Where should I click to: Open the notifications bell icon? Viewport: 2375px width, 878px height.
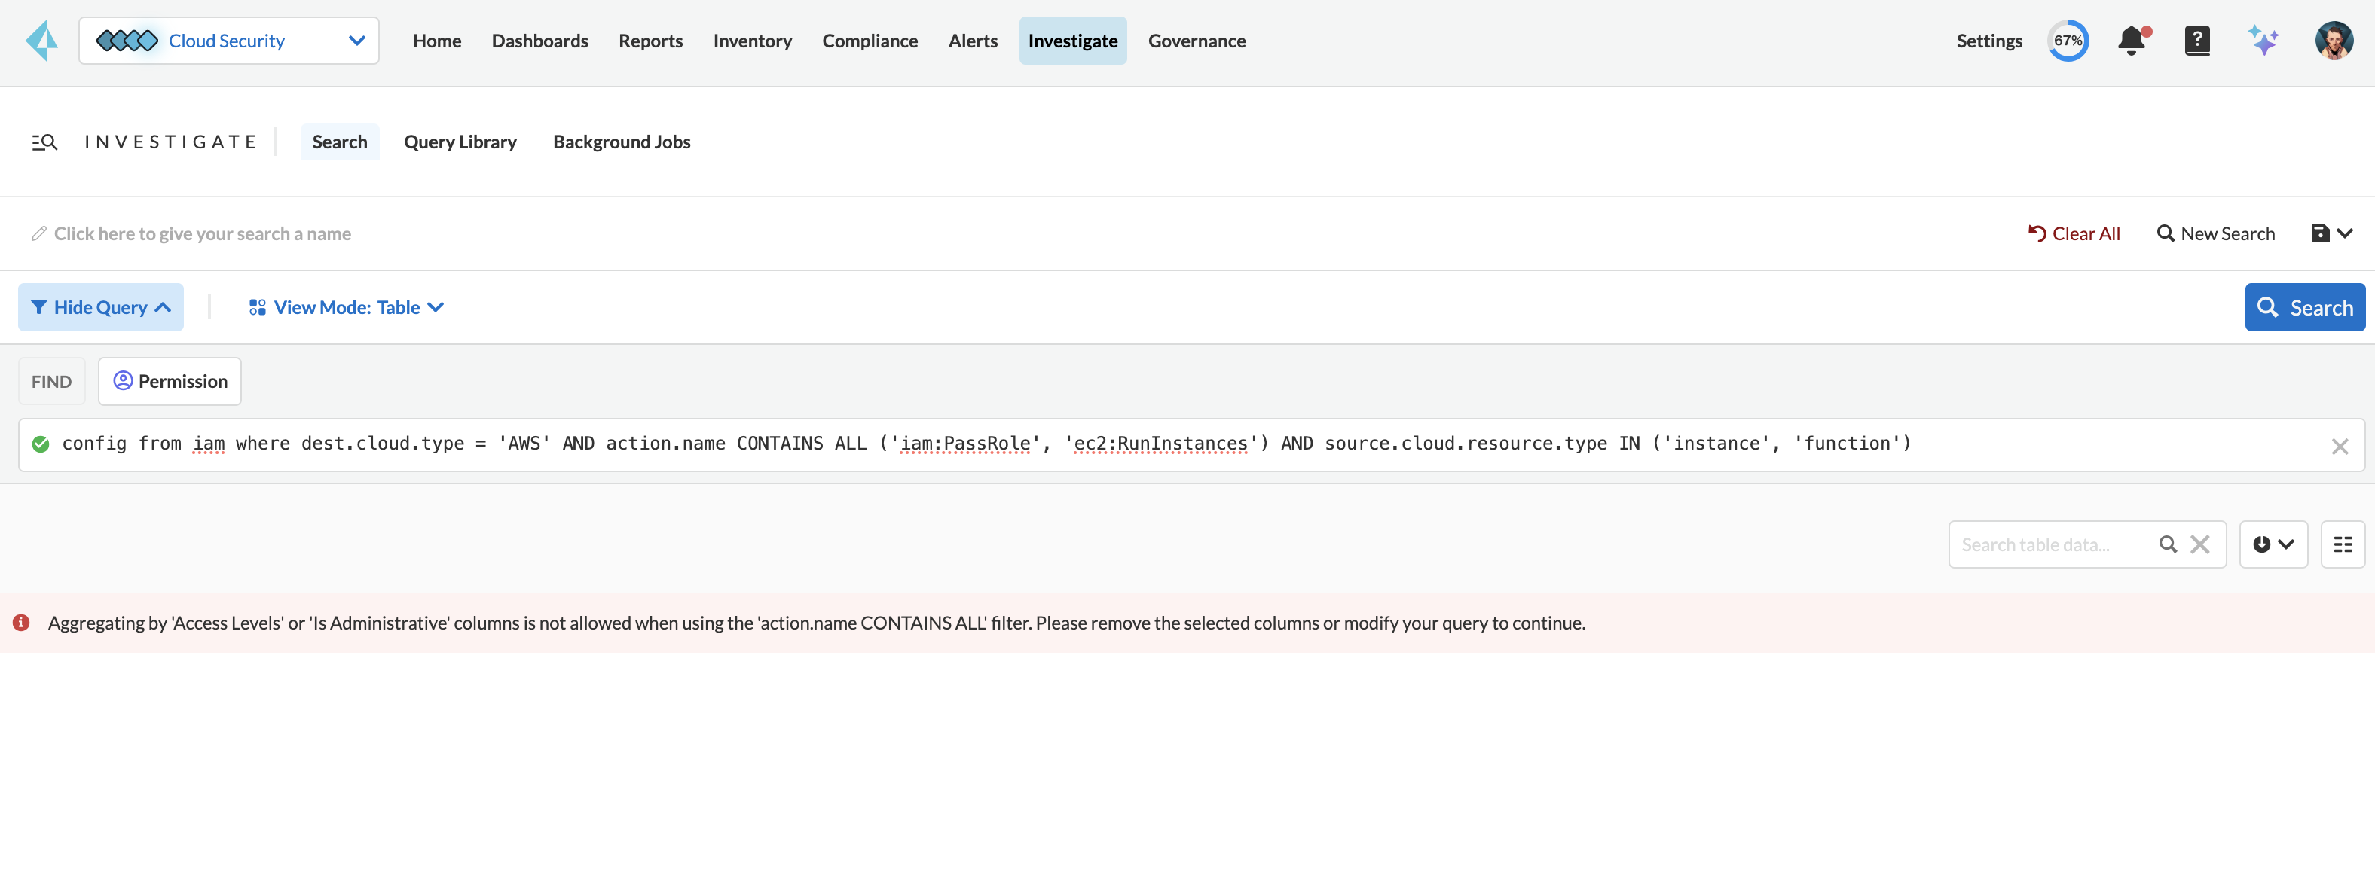point(2132,41)
